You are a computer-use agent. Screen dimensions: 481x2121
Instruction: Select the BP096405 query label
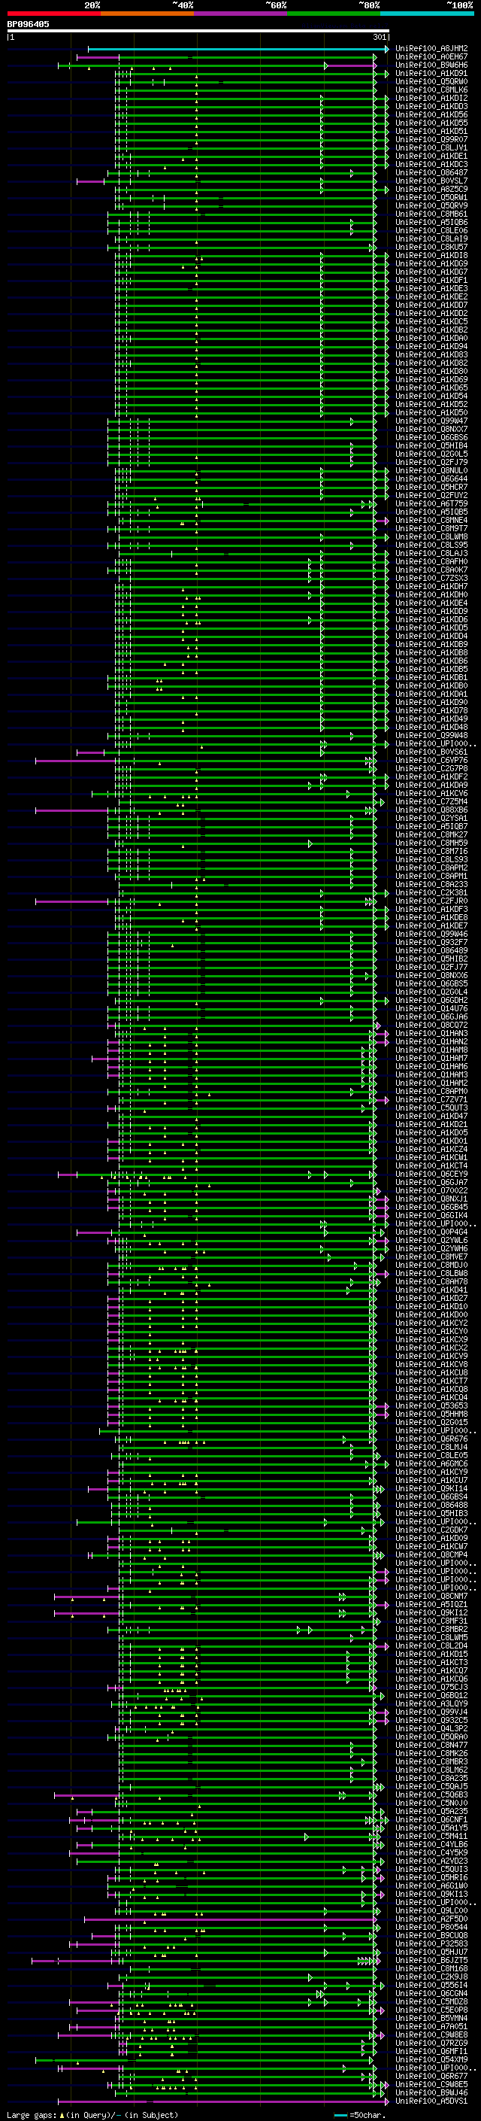coord(28,25)
